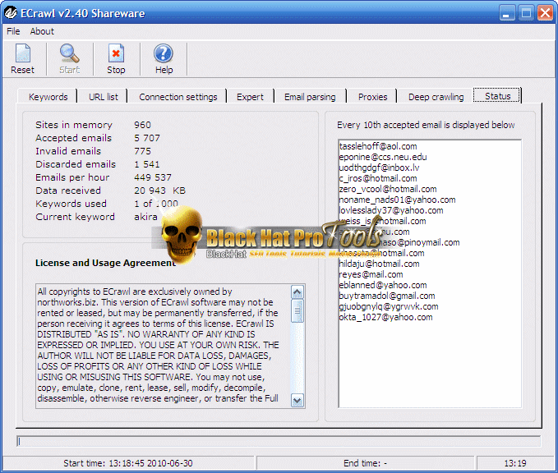Click license text scroll up arrow
Screen dimensions: 558x473
point(297,292)
